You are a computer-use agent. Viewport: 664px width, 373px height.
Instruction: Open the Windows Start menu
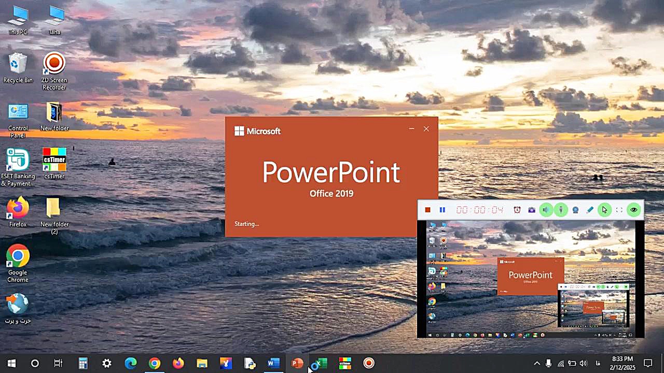click(x=11, y=363)
